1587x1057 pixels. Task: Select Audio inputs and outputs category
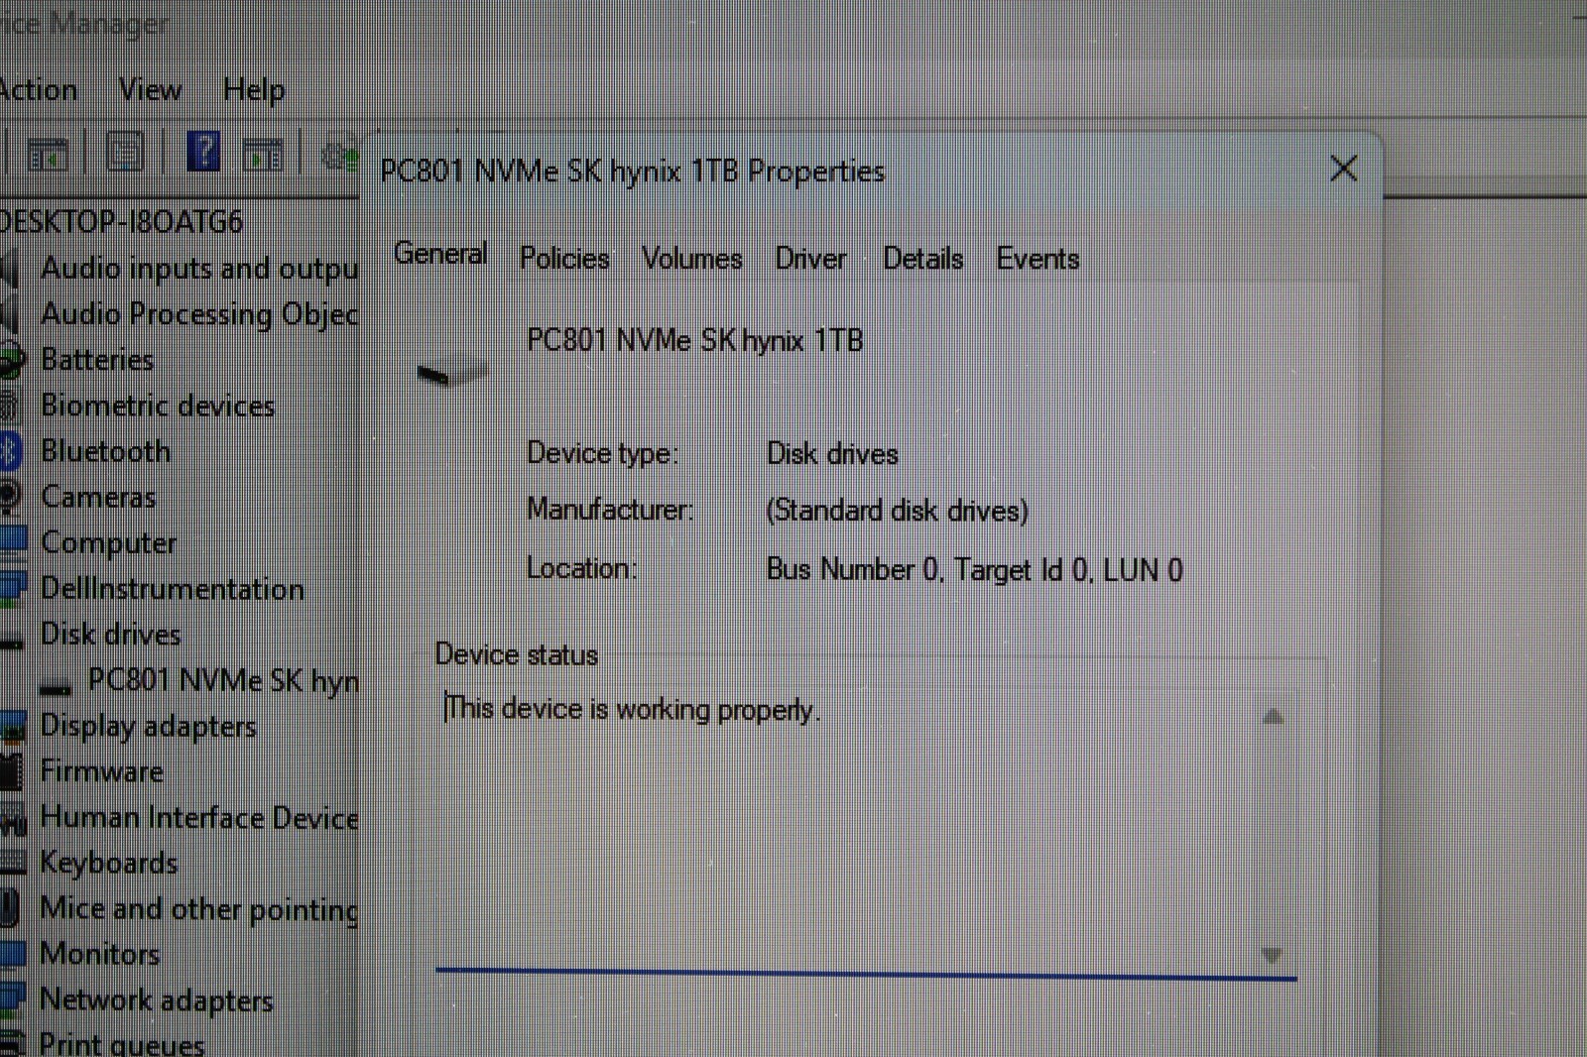point(199,269)
